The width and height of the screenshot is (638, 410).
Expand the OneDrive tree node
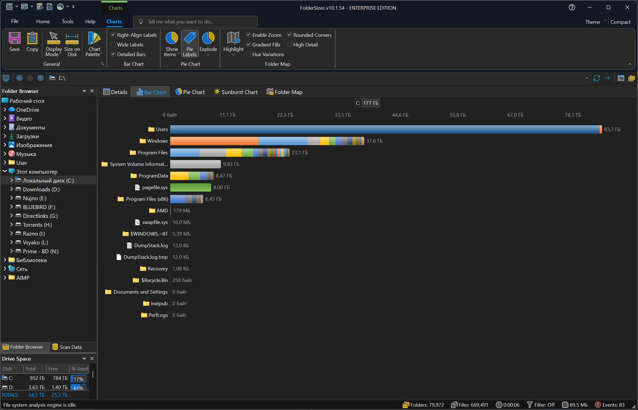pyautogui.click(x=5, y=109)
